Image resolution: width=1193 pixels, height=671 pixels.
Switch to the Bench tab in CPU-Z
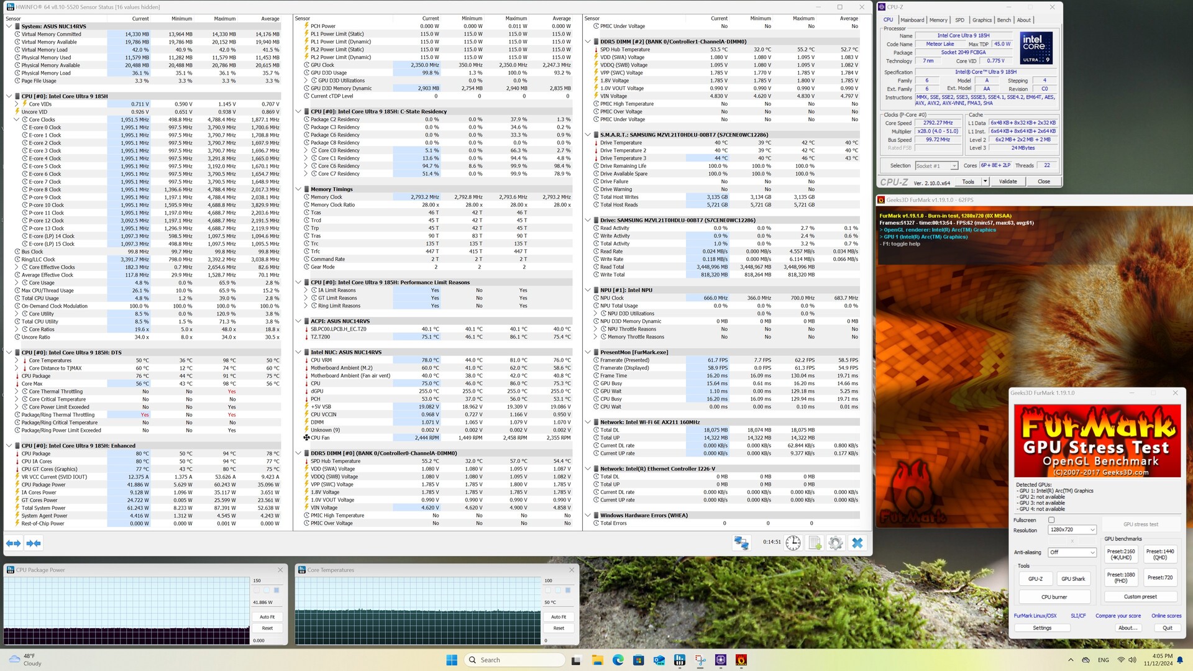(x=1003, y=20)
